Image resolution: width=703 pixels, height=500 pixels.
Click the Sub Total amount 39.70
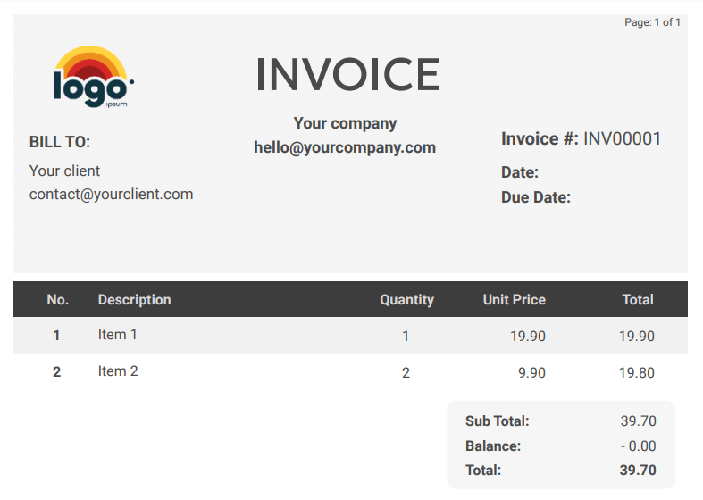[638, 421]
